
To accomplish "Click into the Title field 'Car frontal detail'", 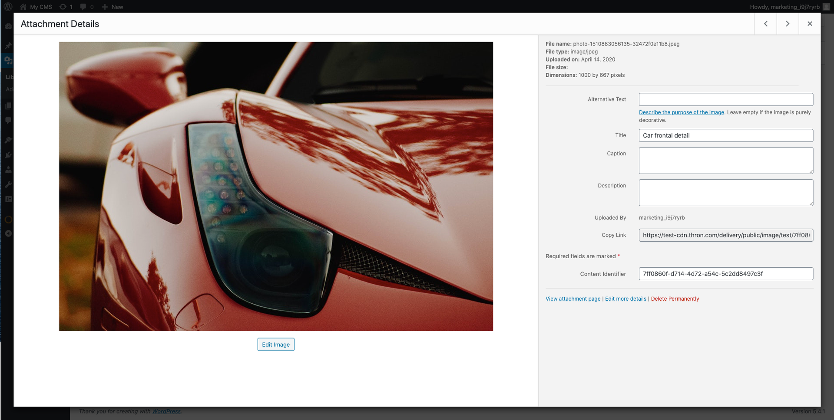I will point(726,135).
